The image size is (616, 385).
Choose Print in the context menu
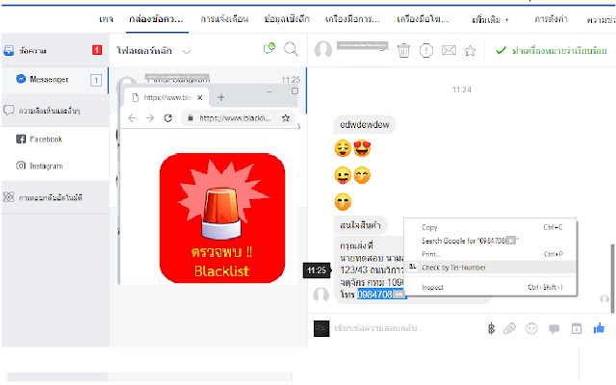490,254
